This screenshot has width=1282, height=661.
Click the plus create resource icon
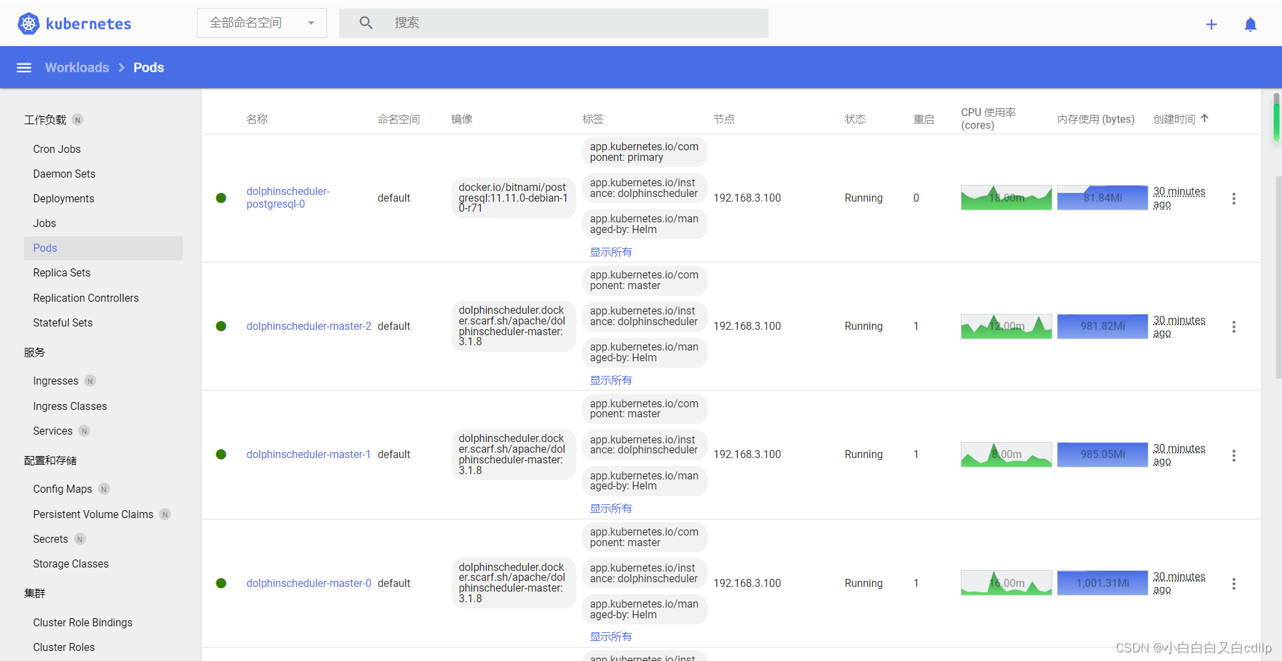pos(1211,25)
